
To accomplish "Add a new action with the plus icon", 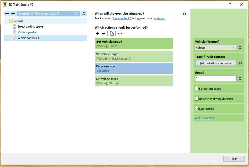I will pyautogui.click(x=98, y=33).
